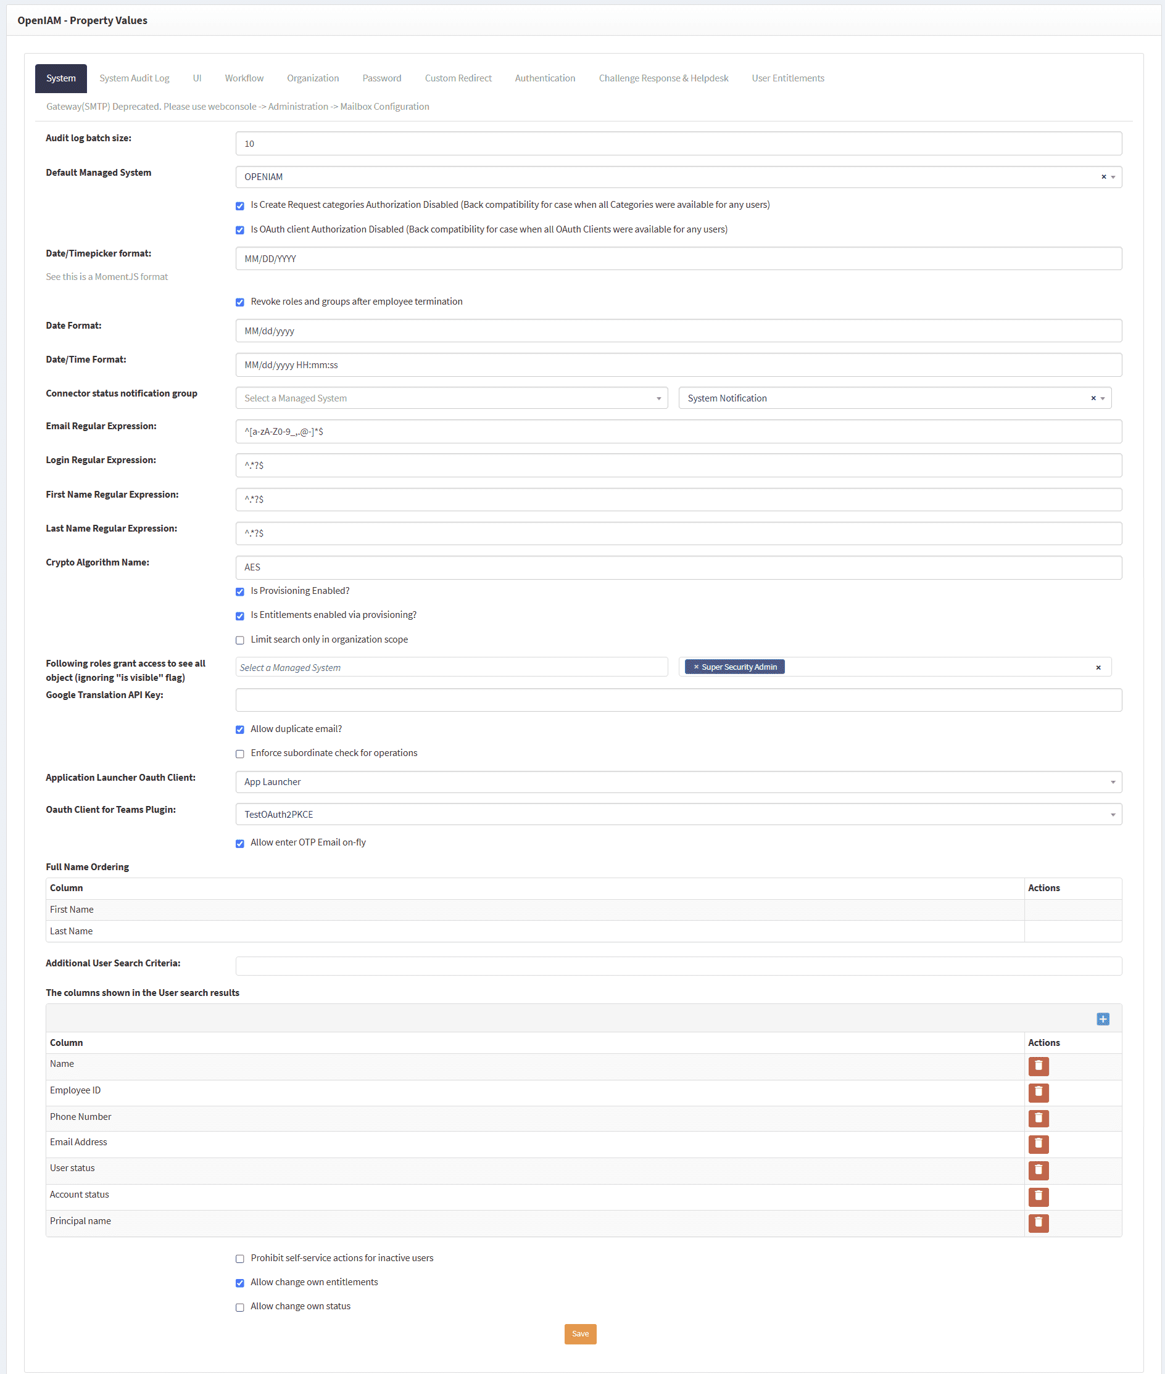Viewport: 1165px width, 1374px height.
Task: Delete the Email Address column row
Action: pos(1039,1144)
